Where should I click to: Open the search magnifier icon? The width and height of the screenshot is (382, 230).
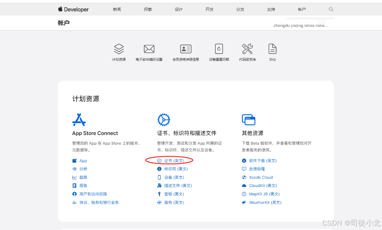click(x=331, y=9)
